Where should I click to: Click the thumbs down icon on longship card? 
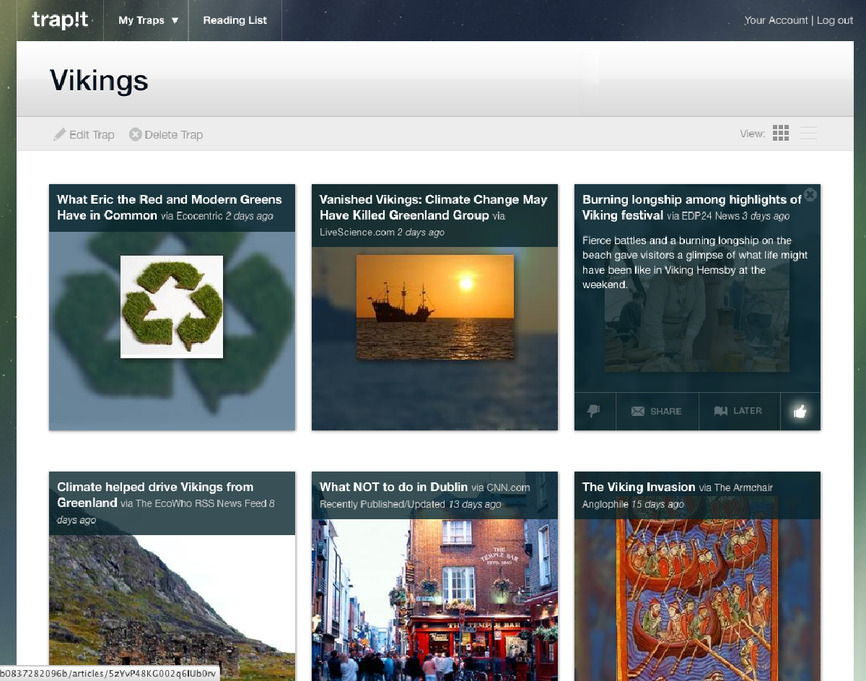coord(594,411)
